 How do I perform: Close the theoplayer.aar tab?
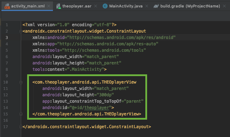96,6
